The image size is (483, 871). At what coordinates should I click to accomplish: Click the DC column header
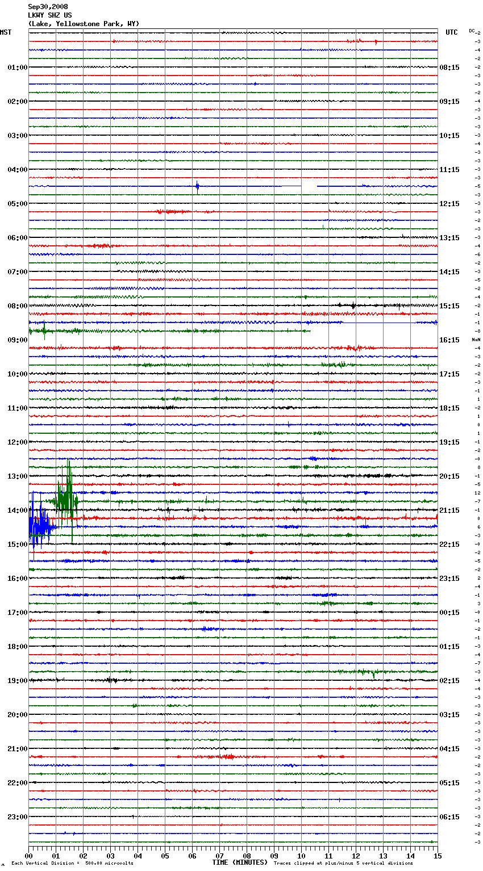point(472,31)
